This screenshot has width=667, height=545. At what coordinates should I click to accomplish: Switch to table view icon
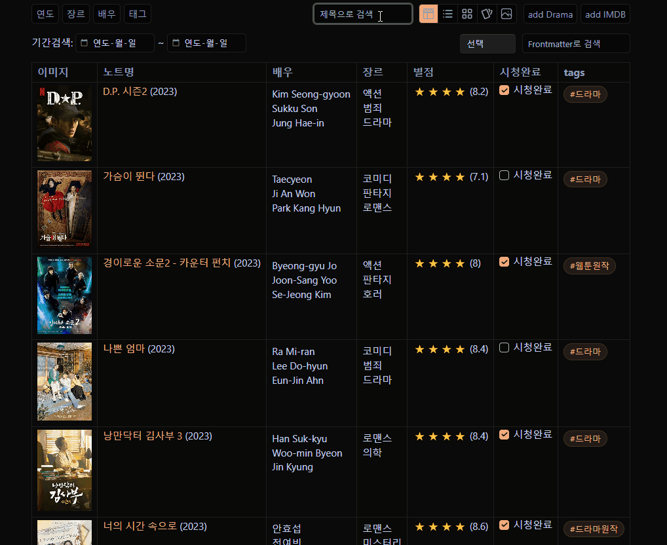[429, 14]
